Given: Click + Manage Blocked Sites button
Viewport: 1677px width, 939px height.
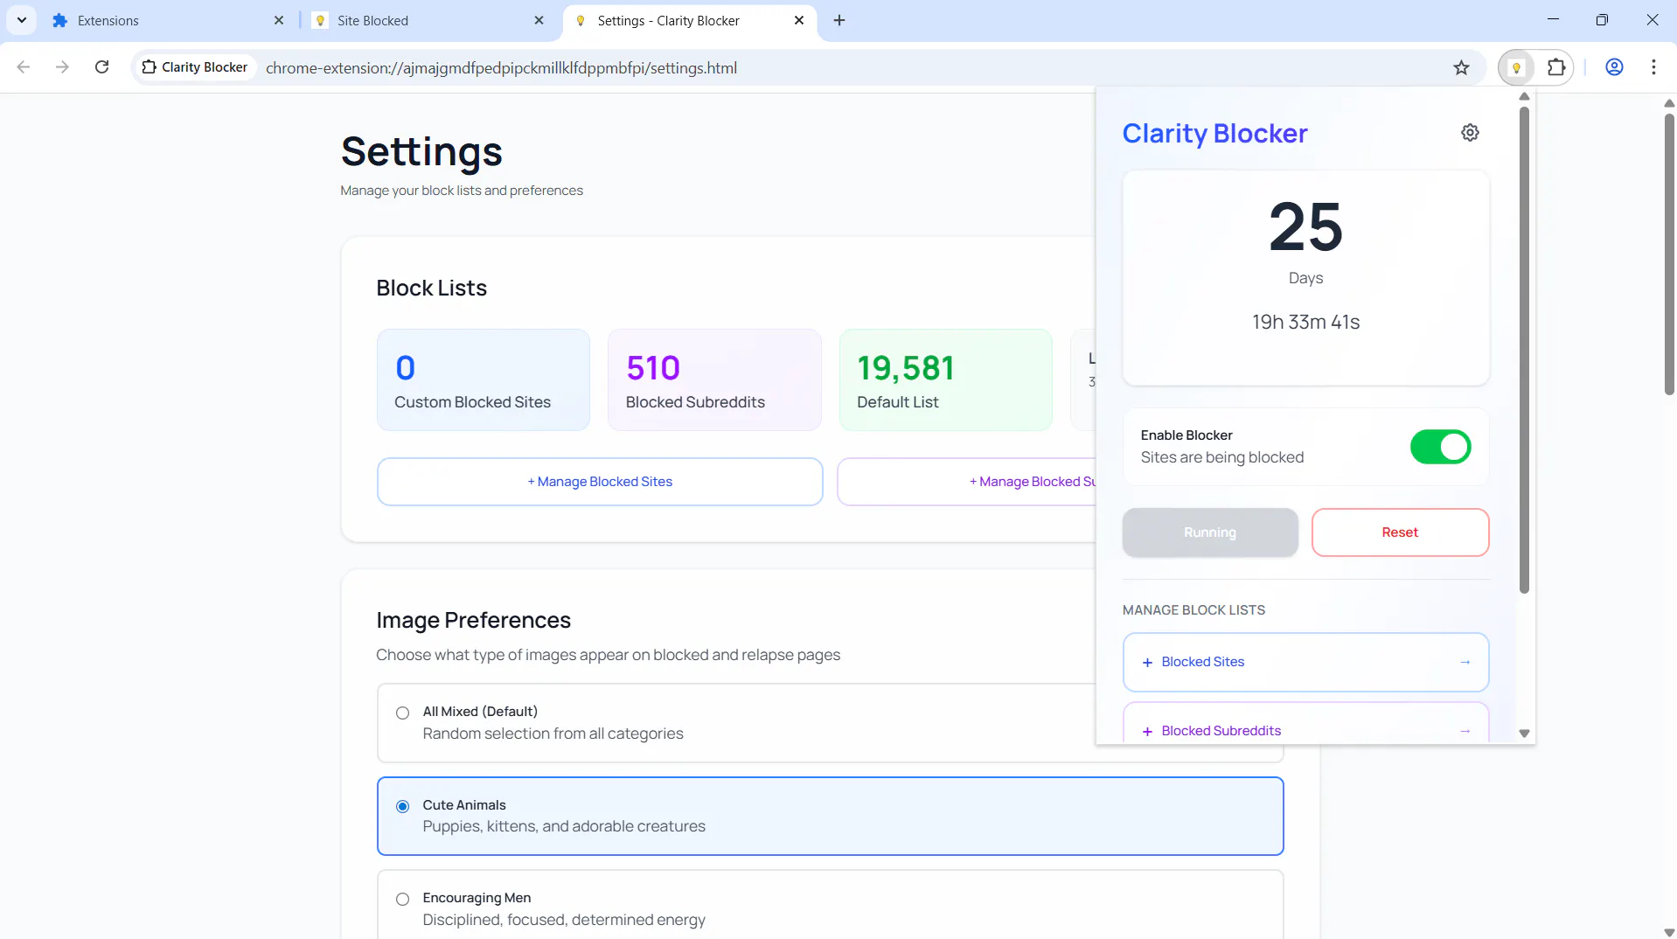Looking at the screenshot, I should pos(600,482).
